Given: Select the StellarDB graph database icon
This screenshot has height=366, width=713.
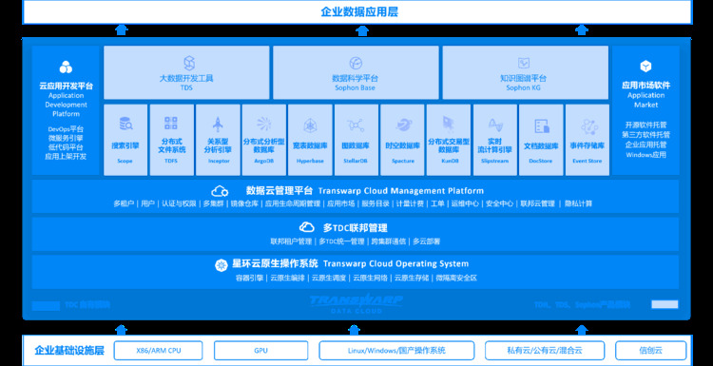Looking at the screenshot, I should tap(356, 125).
